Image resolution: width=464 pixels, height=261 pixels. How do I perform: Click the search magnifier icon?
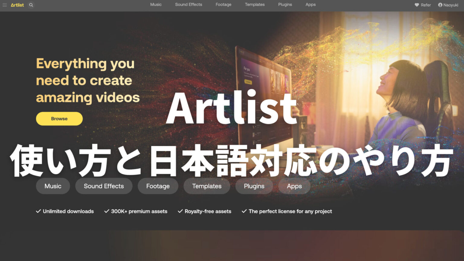coord(31,5)
